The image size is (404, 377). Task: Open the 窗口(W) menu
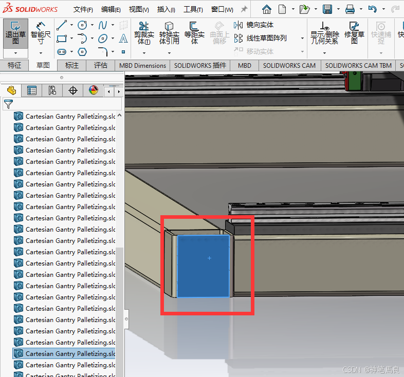[222, 10]
